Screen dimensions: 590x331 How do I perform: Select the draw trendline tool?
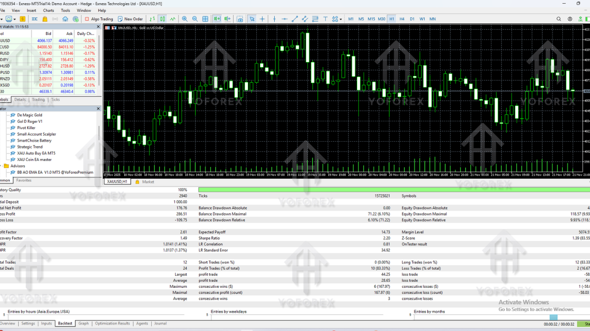[x=295, y=19]
